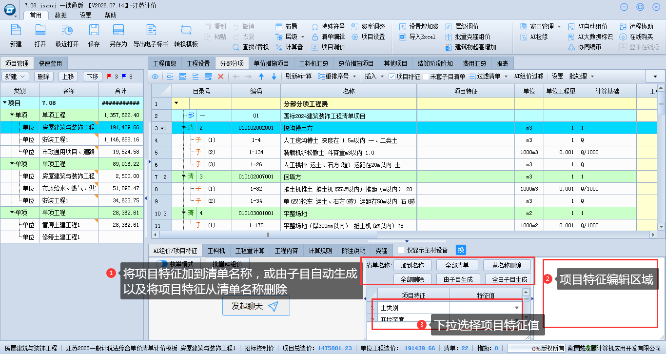Click 导入Excel import tool
The width and height of the screenshot is (666, 354).
point(417,37)
